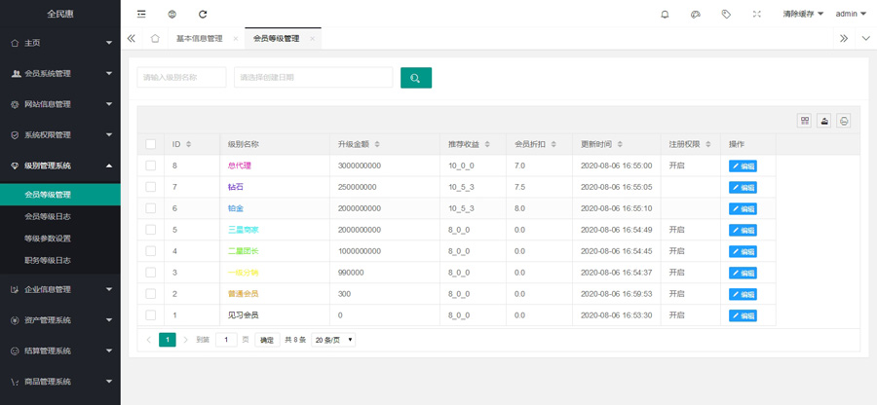Check the checkbox for the 总代理 row

150,166
